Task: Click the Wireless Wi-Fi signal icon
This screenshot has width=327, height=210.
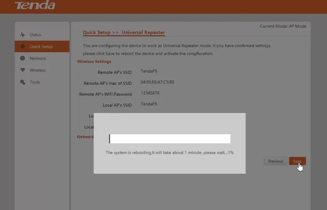Action: pos(23,70)
